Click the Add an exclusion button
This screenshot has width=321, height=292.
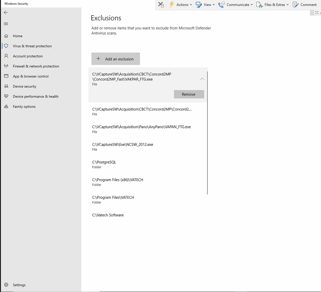click(x=116, y=59)
